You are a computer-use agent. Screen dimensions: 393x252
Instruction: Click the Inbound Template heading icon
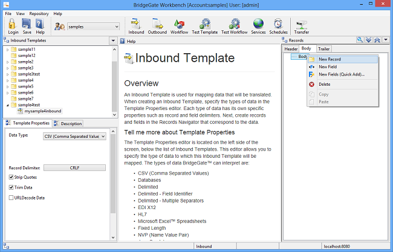(x=129, y=59)
